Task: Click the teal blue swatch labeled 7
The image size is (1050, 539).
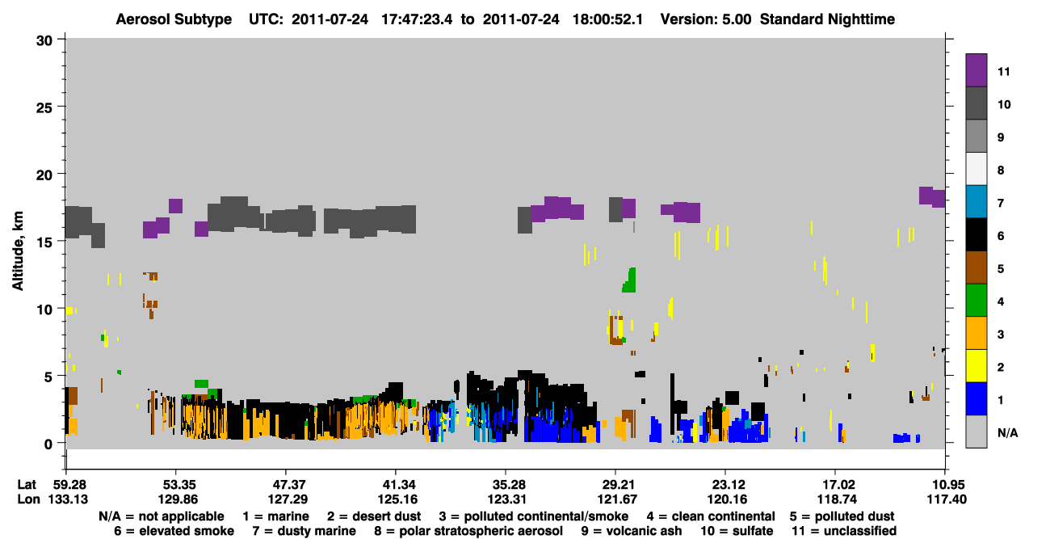Action: pyautogui.click(x=977, y=202)
